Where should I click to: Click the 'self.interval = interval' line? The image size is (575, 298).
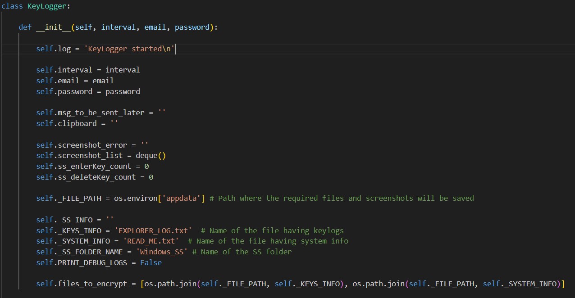(88, 70)
